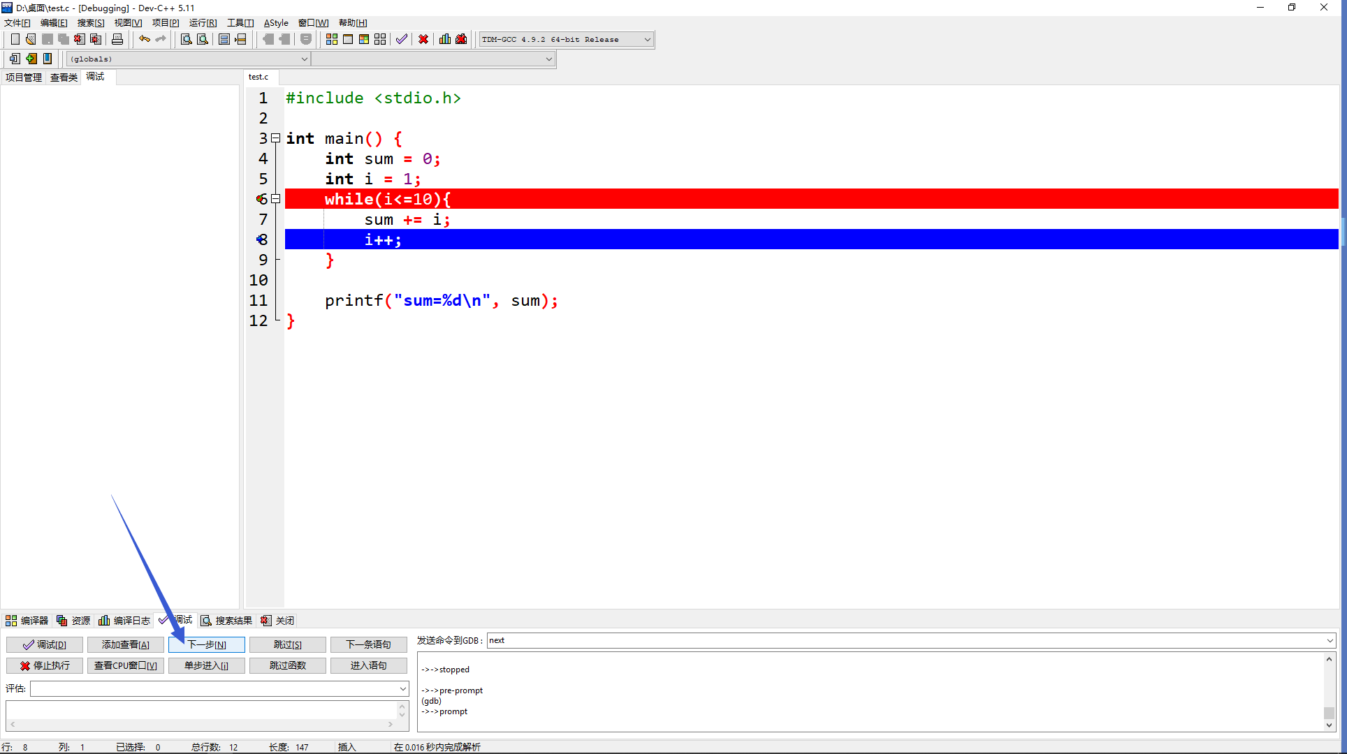The height and width of the screenshot is (754, 1347).
Task: Open the 运行[R] menu
Action: point(203,23)
